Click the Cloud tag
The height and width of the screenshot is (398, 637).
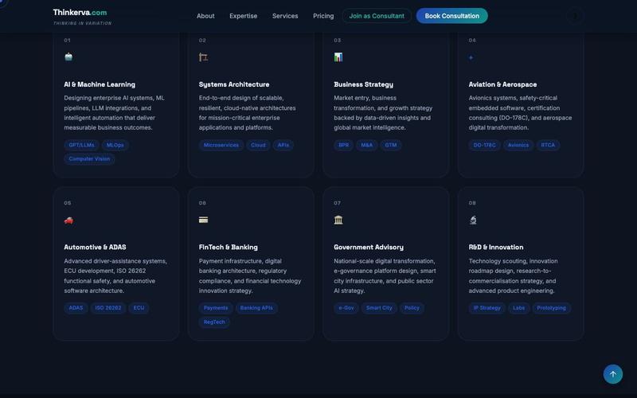tap(258, 145)
